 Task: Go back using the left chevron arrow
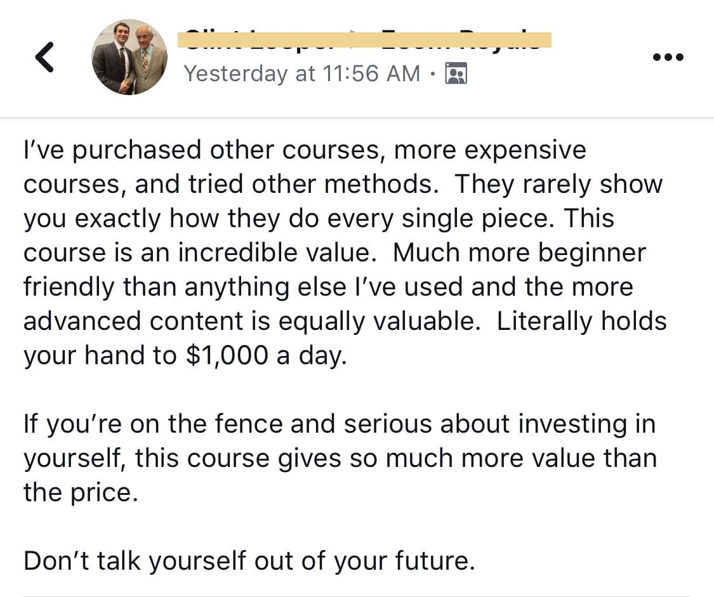click(44, 57)
